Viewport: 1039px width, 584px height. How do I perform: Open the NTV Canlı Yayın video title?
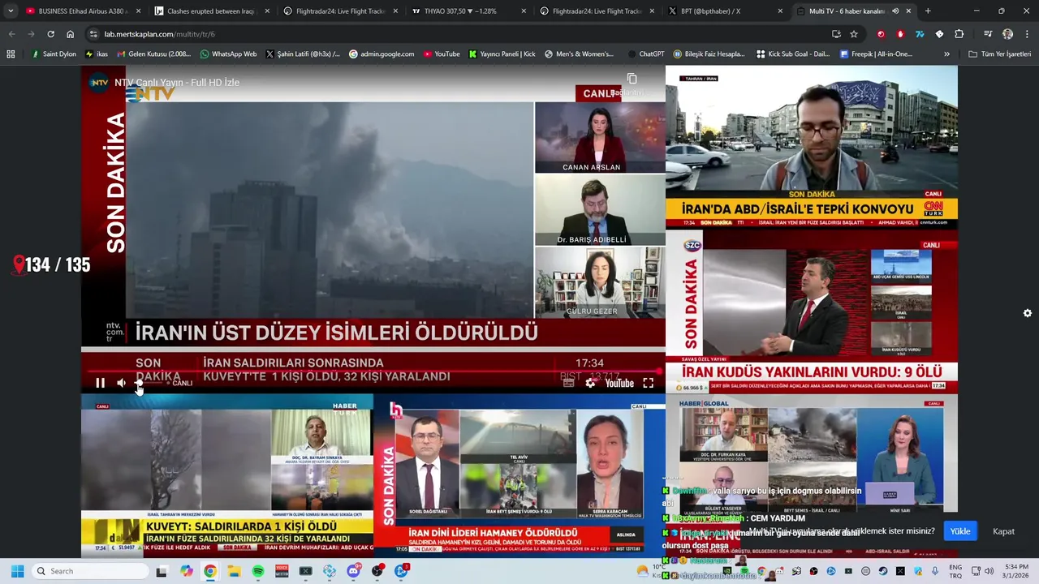click(x=177, y=82)
